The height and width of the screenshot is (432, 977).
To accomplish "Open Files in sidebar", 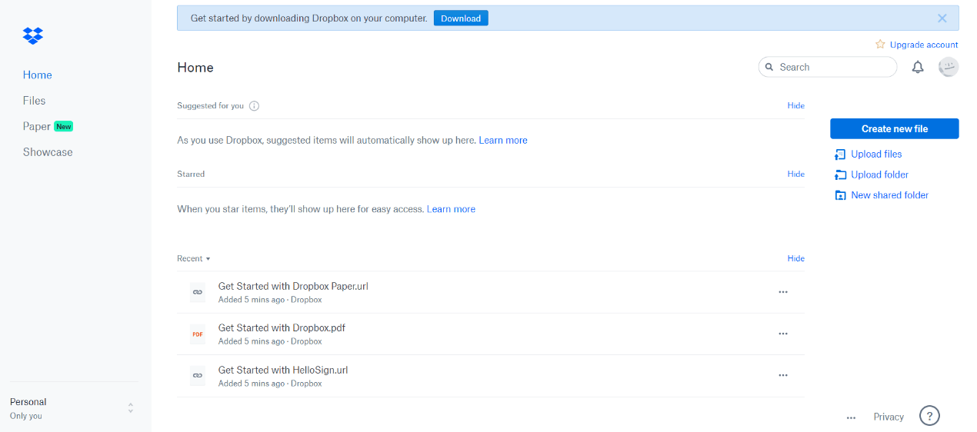I will click(34, 101).
